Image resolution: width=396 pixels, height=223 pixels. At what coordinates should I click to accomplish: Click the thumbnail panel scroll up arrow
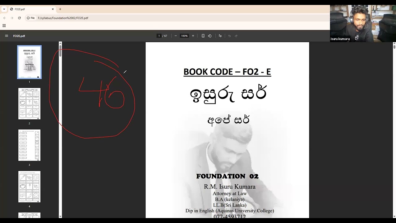pyautogui.click(x=60, y=43)
